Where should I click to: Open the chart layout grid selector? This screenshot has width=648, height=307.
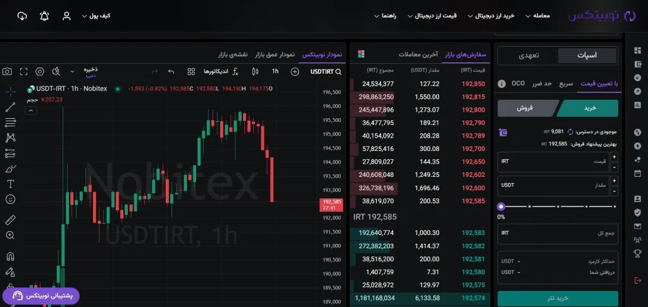pyautogui.click(x=191, y=71)
